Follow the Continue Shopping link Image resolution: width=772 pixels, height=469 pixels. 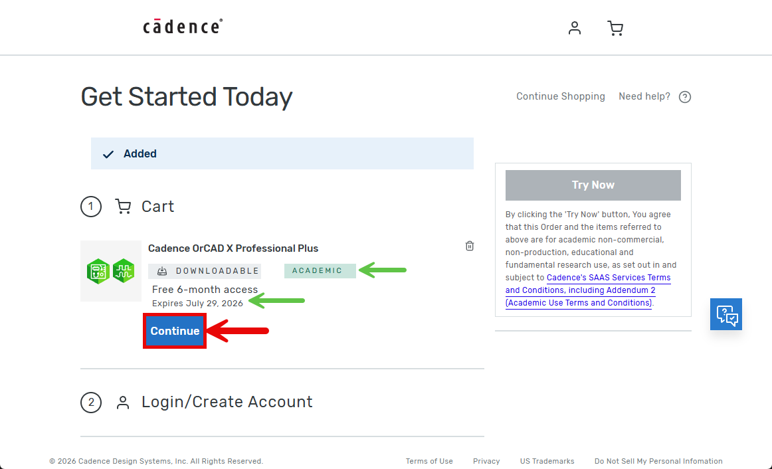(x=560, y=96)
